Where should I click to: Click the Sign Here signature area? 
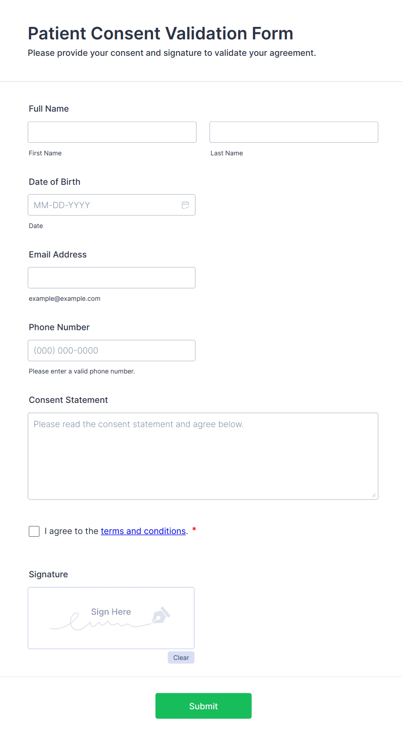click(111, 618)
